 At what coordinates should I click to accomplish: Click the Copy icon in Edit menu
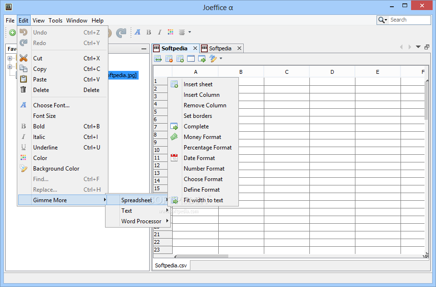pos(24,69)
